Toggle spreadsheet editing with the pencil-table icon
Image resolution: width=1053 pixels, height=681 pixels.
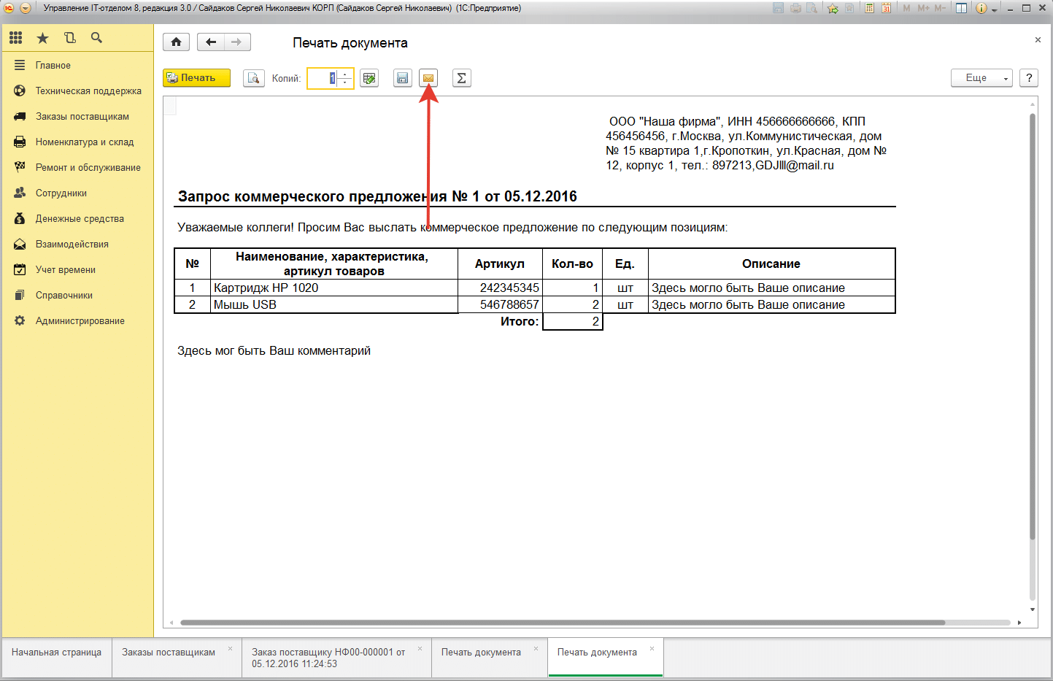click(x=370, y=78)
